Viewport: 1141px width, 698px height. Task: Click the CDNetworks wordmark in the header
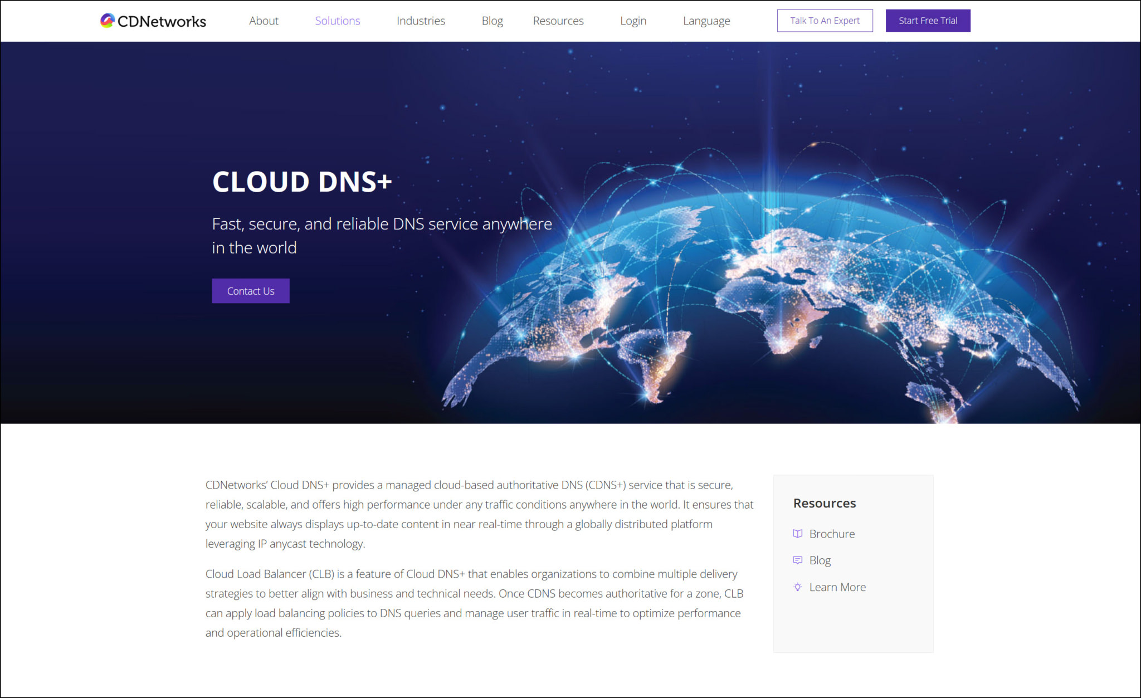162,21
